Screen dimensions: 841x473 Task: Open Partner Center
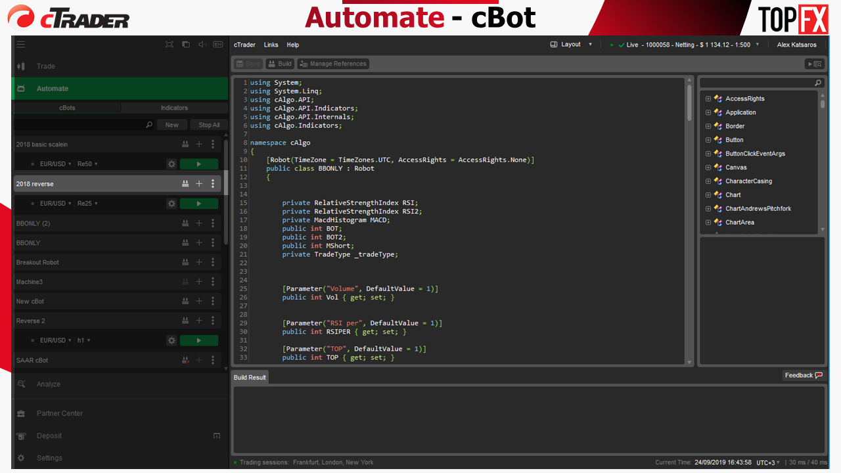[x=120, y=413]
